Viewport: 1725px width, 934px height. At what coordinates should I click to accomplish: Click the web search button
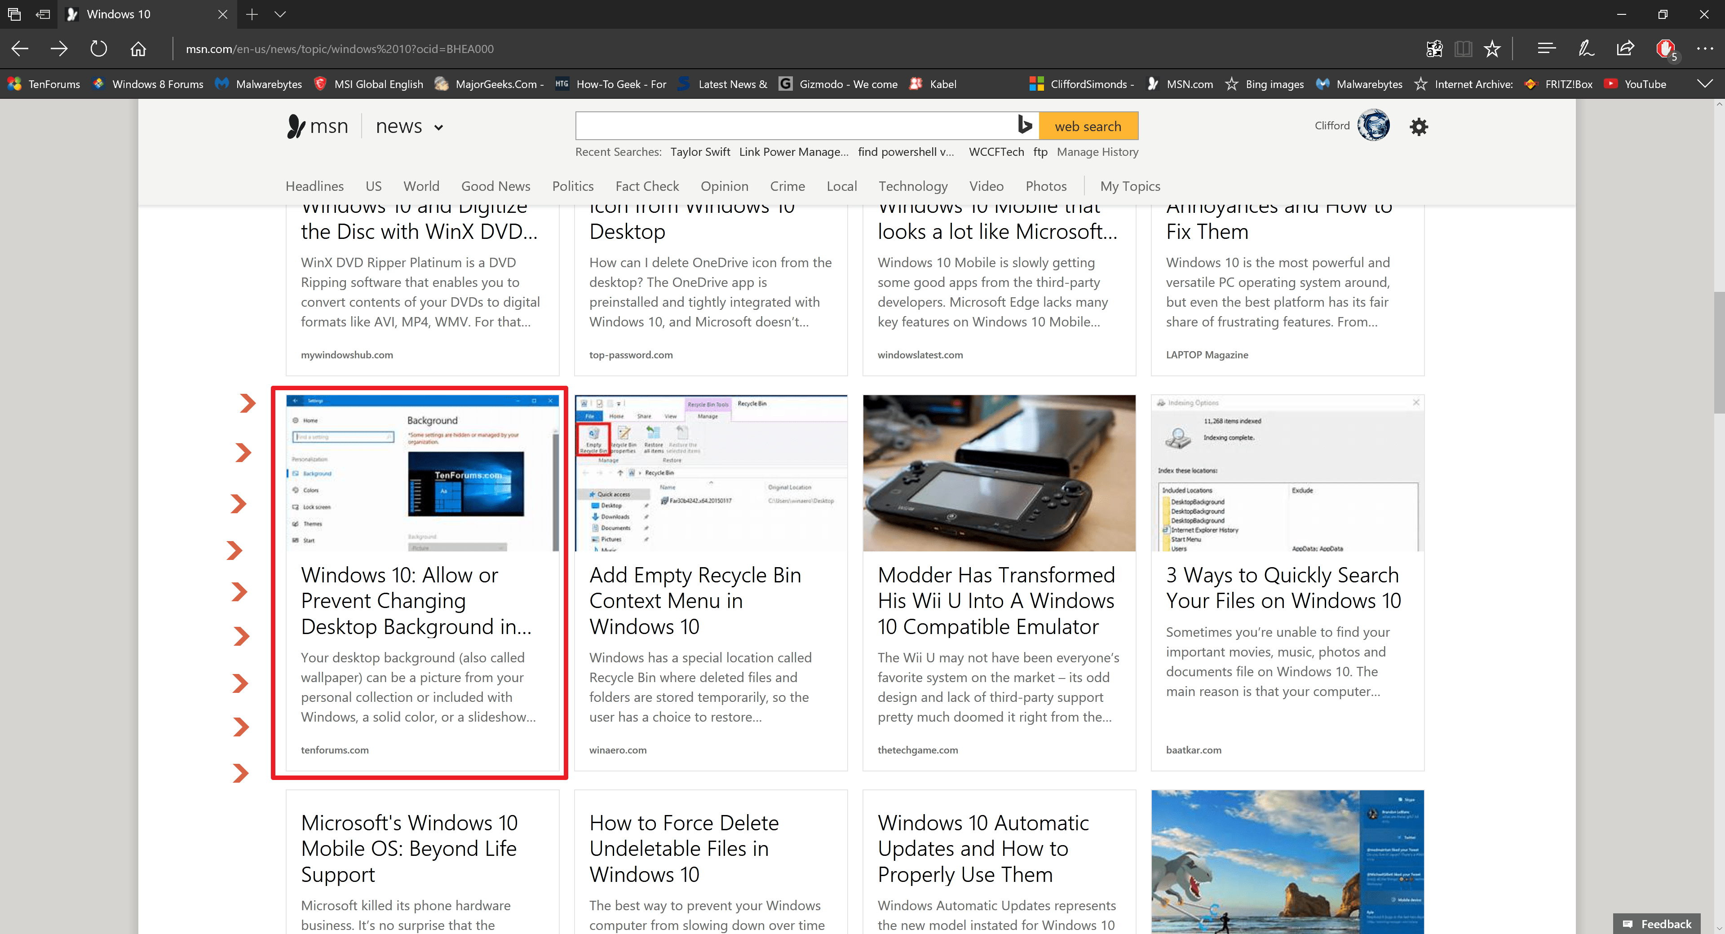pos(1088,125)
